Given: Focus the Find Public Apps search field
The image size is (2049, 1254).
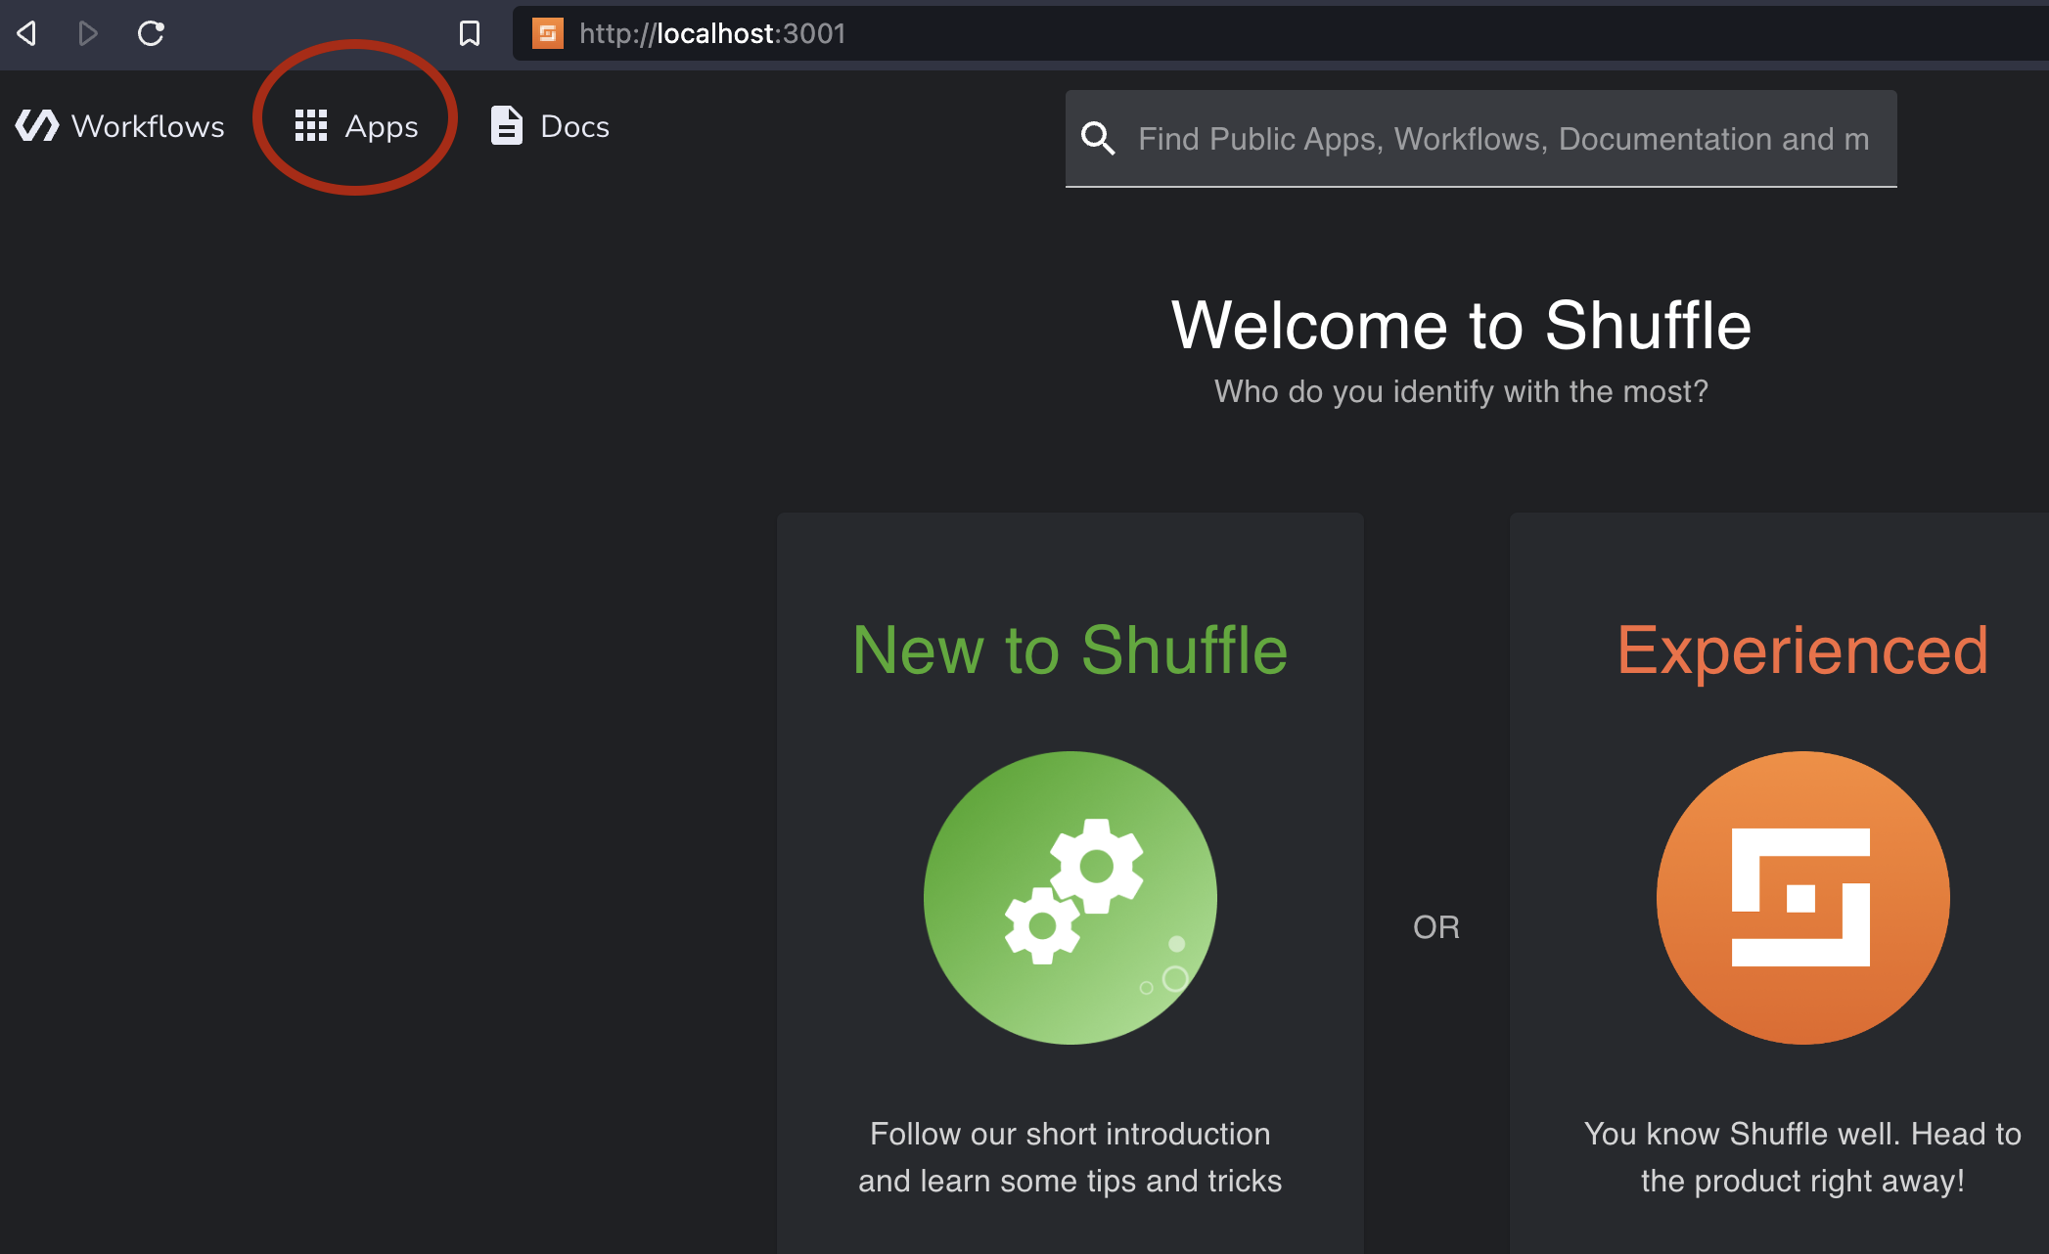Looking at the screenshot, I should click(x=1503, y=139).
